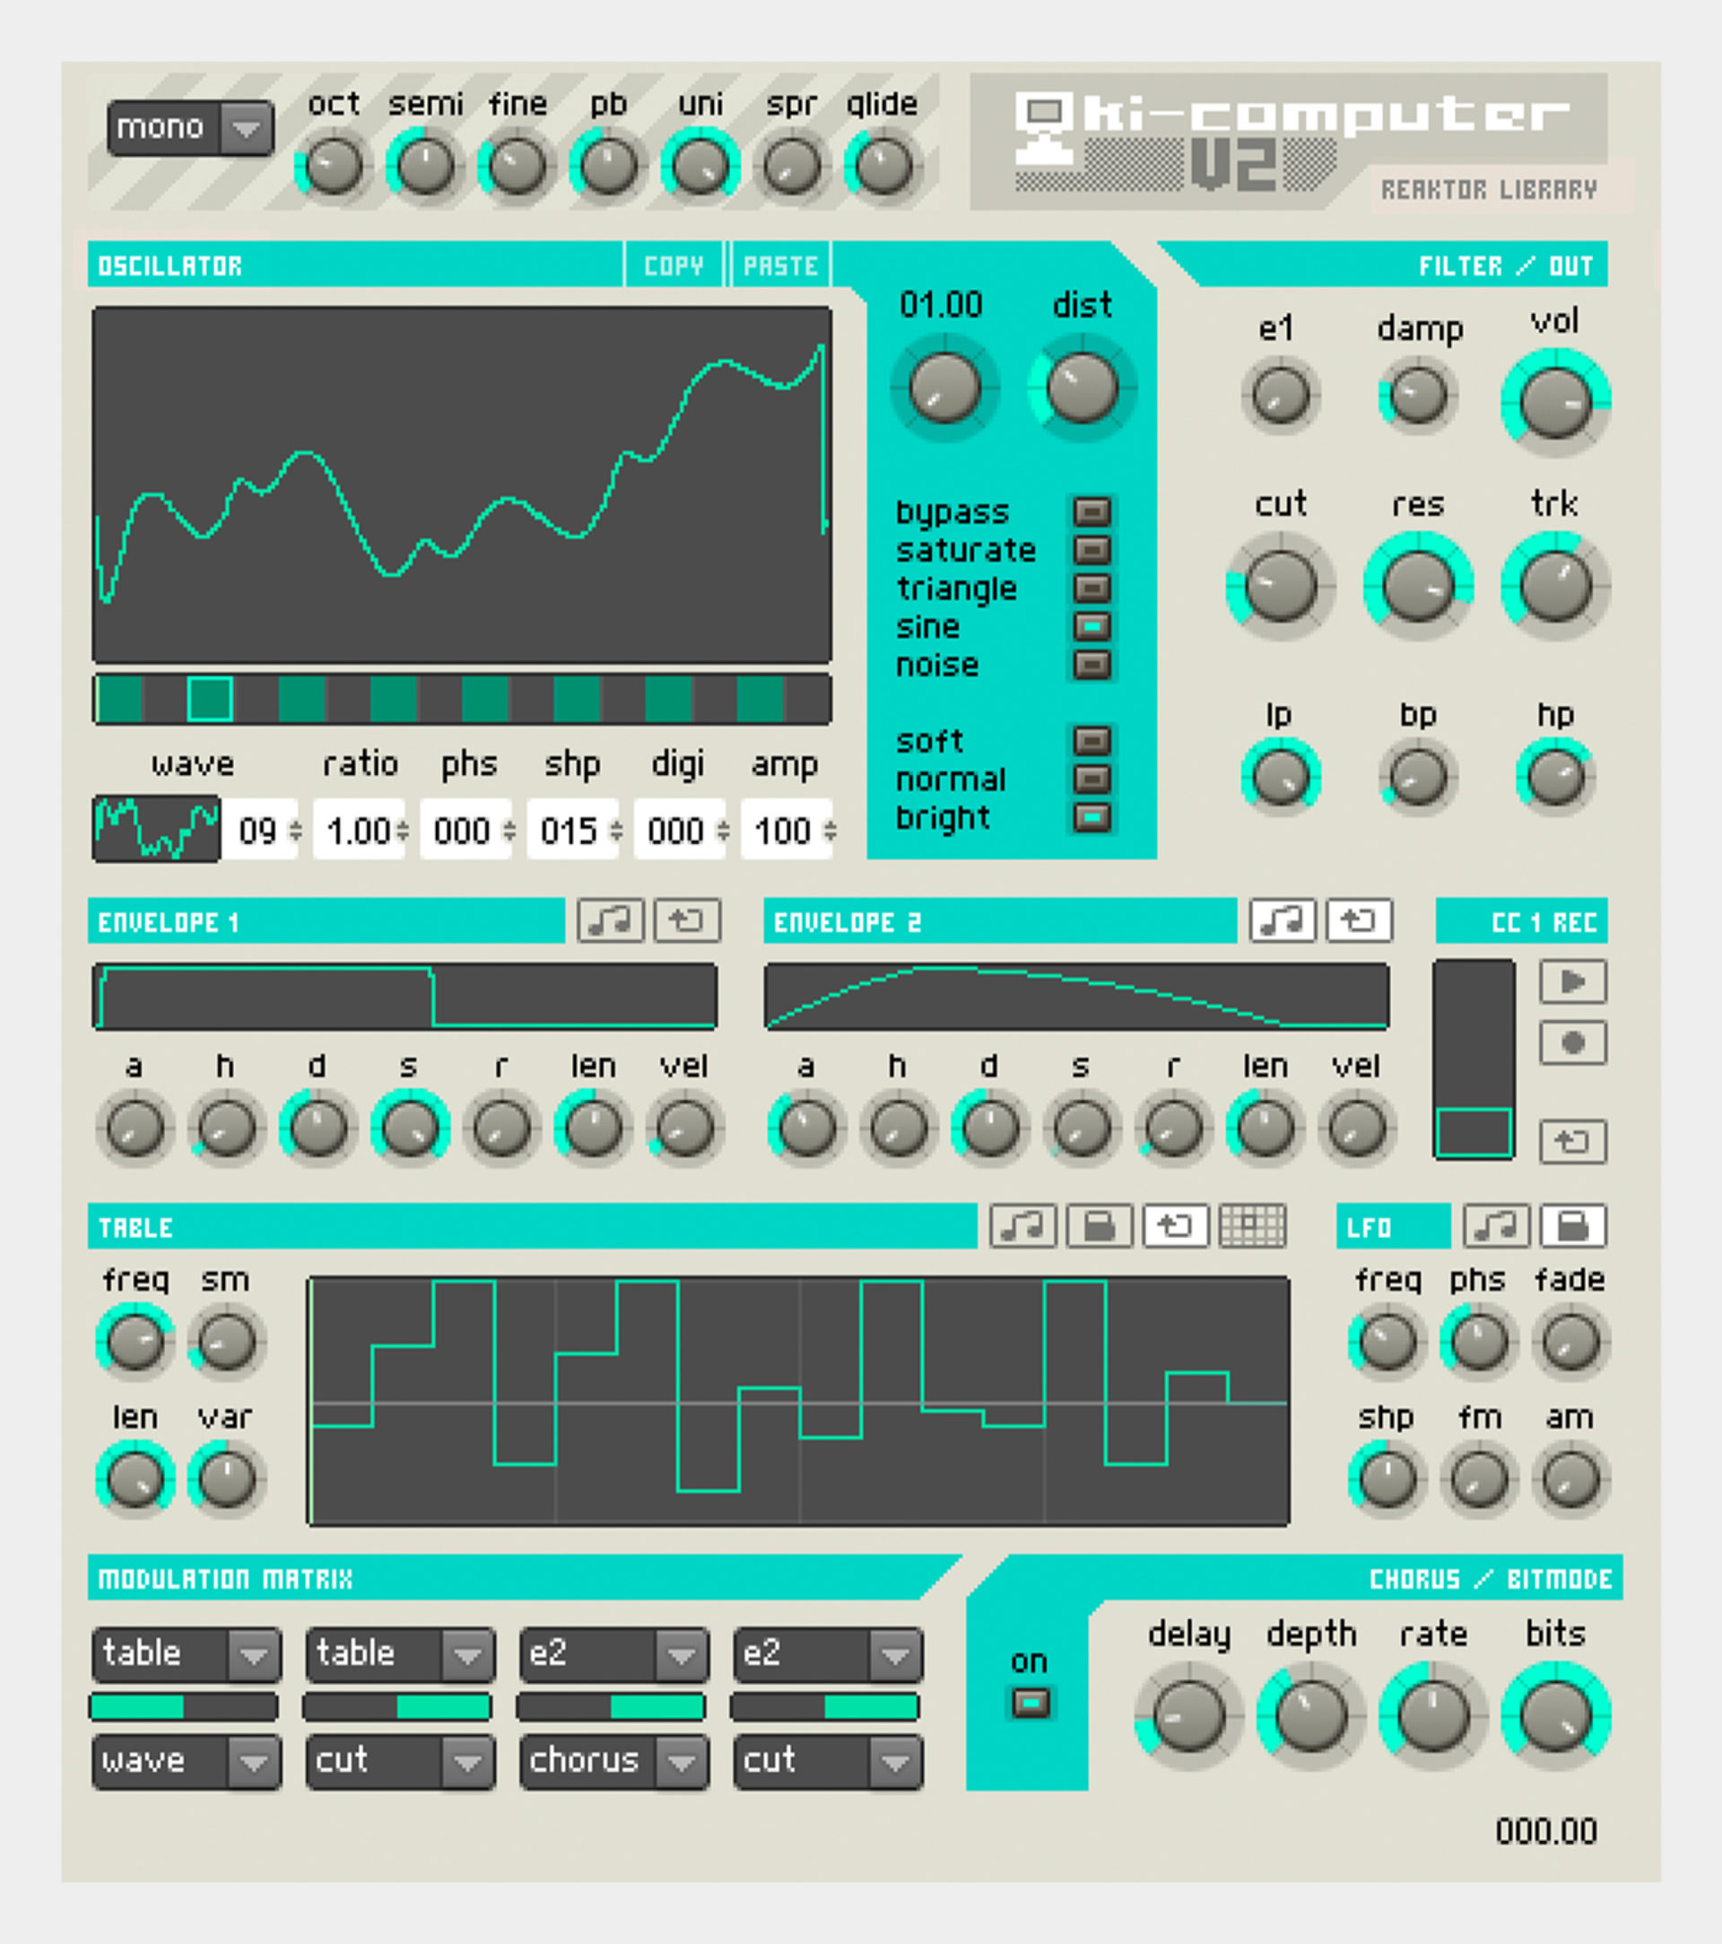Click the OSCILLATOR section header
The height and width of the screenshot is (1944, 1722).
(171, 266)
